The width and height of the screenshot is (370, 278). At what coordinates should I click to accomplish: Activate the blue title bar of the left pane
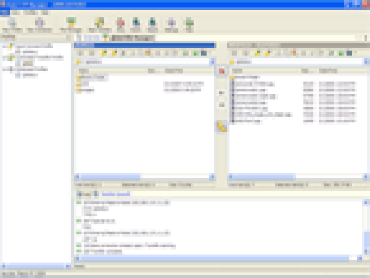coord(144,45)
